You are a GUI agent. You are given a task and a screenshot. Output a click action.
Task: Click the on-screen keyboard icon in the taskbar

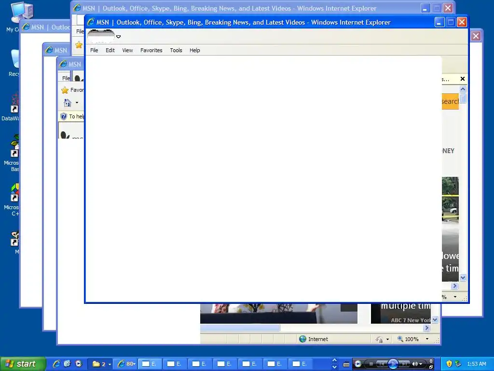[x=346, y=364]
